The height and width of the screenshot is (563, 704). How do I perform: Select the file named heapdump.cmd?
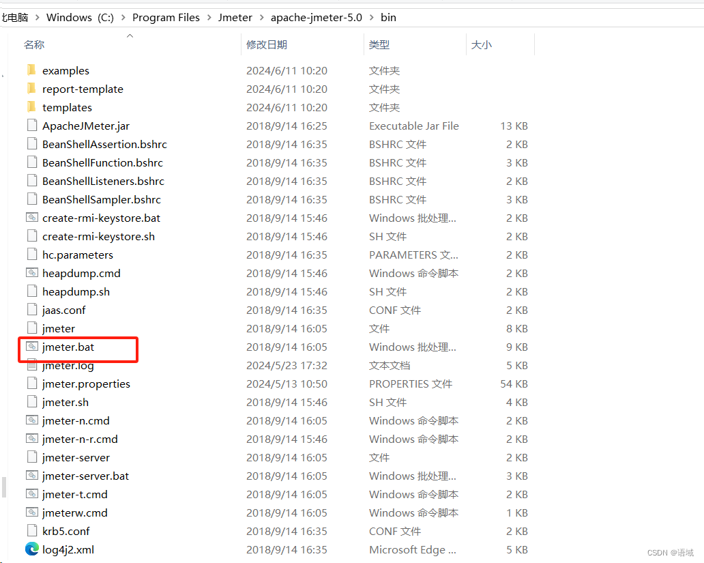click(x=81, y=273)
